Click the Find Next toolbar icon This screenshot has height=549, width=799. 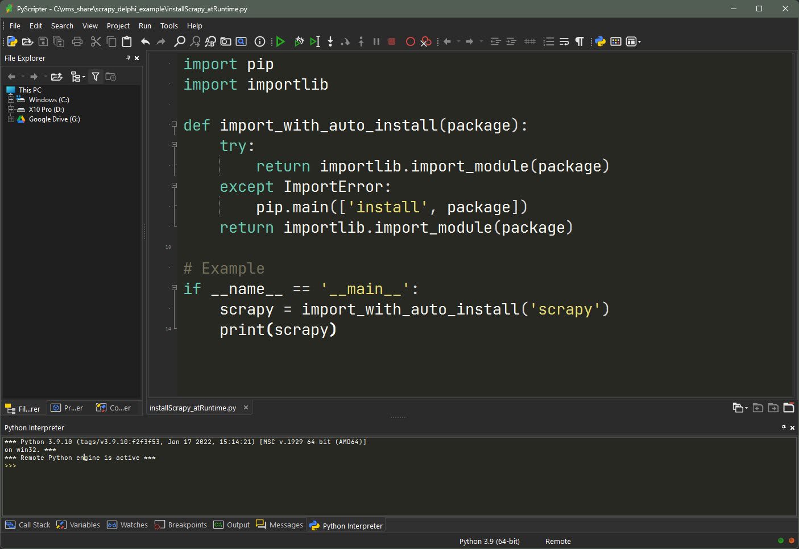pos(195,41)
